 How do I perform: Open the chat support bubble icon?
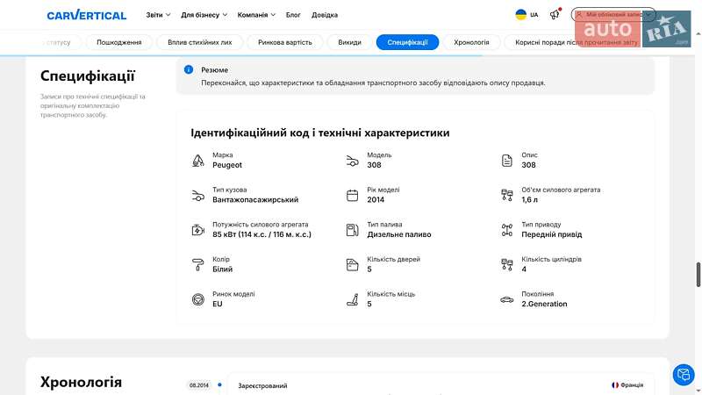(x=684, y=375)
